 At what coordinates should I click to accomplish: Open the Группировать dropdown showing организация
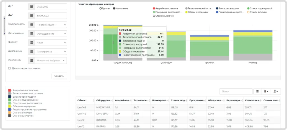[51, 25]
